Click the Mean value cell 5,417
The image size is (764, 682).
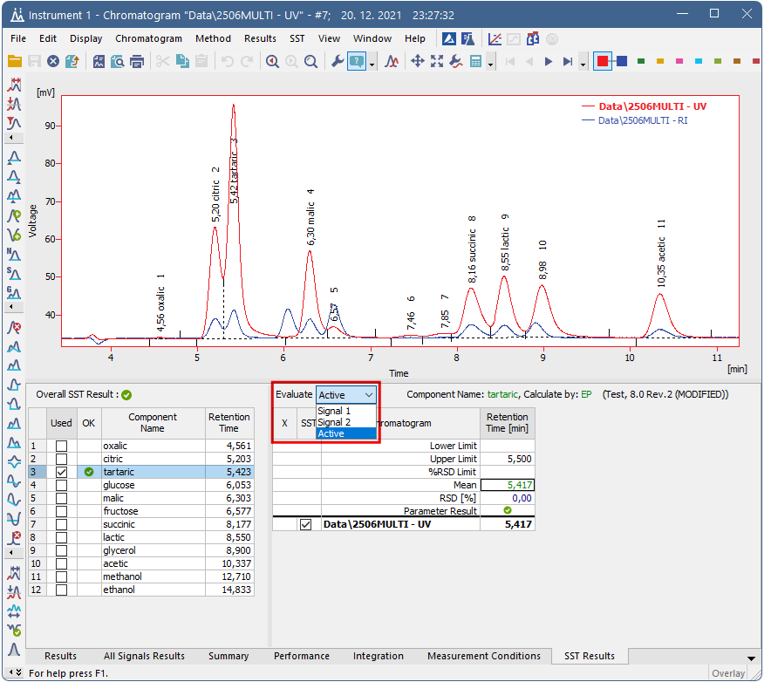(508, 485)
